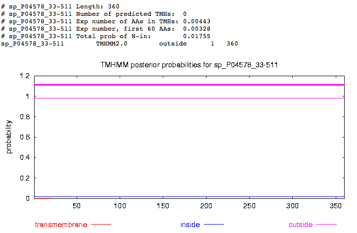This screenshot has width=357, height=233.
Task: Click the line sample next to inside
Action: (x=214, y=225)
